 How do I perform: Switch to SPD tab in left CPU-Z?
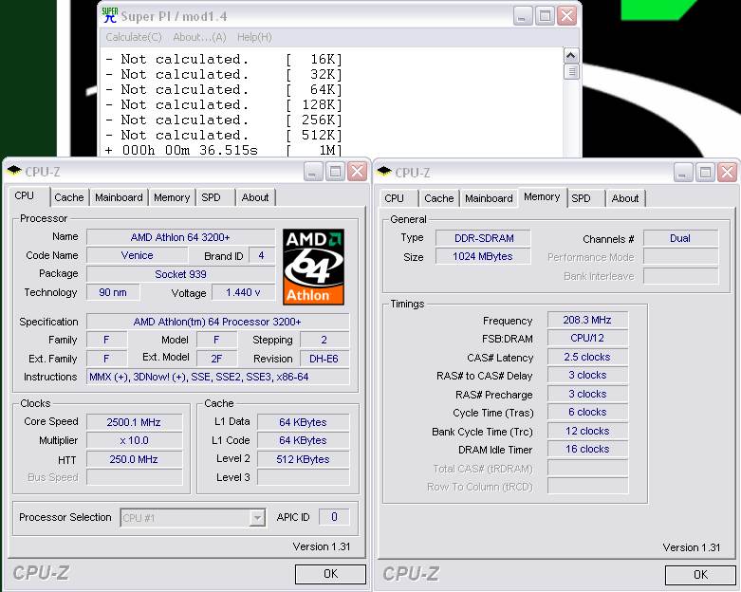pos(211,197)
